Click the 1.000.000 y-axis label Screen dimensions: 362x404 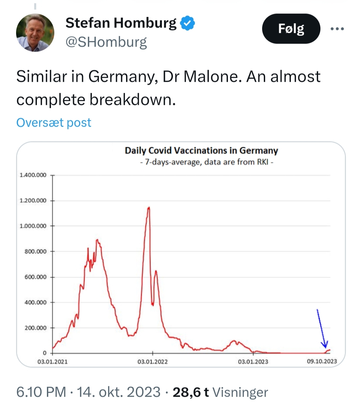click(33, 226)
